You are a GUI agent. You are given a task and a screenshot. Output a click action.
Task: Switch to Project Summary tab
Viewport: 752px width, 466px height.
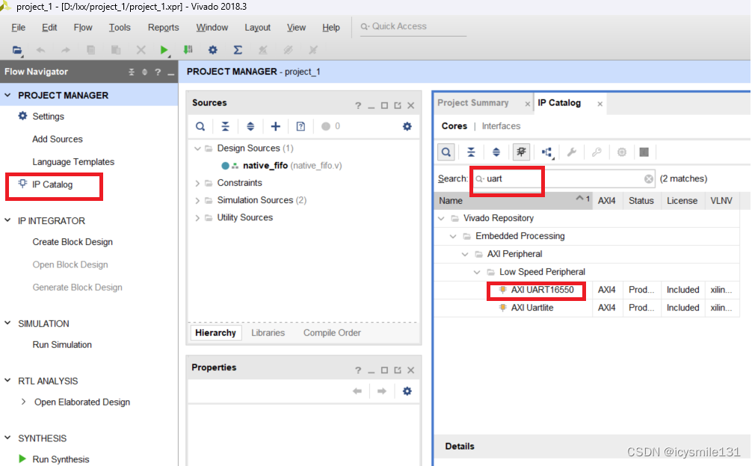coord(473,103)
